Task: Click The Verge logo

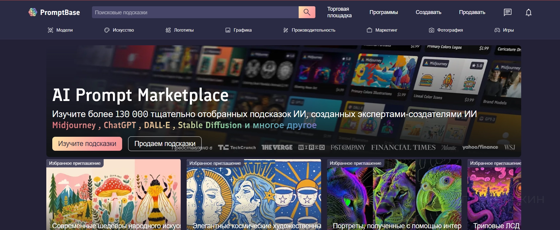Action: [277, 147]
